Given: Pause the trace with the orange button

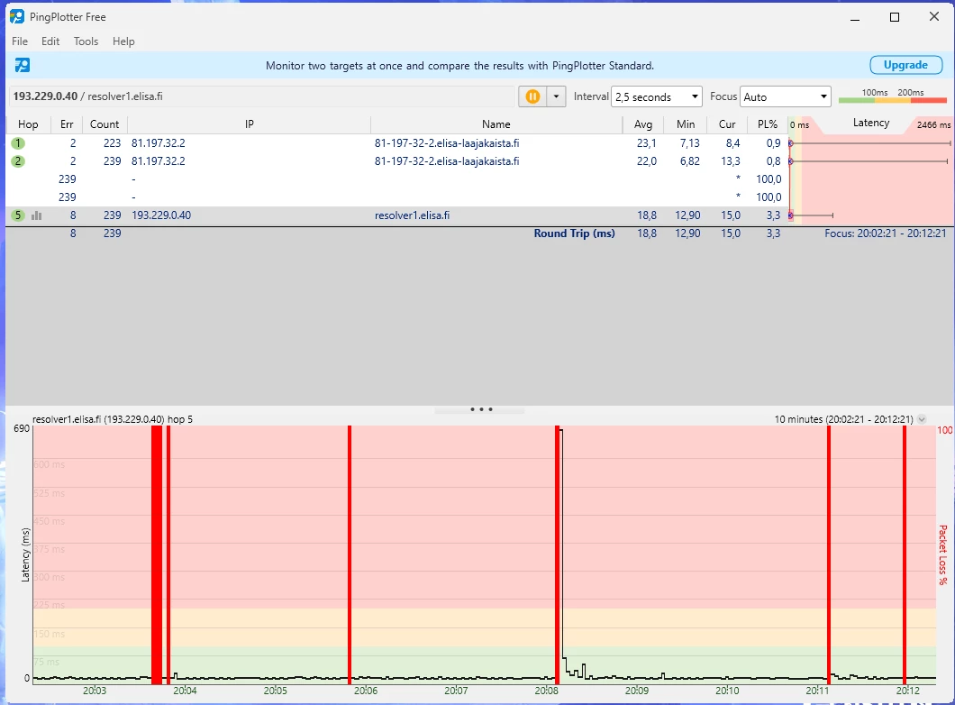Looking at the screenshot, I should pyautogui.click(x=532, y=96).
